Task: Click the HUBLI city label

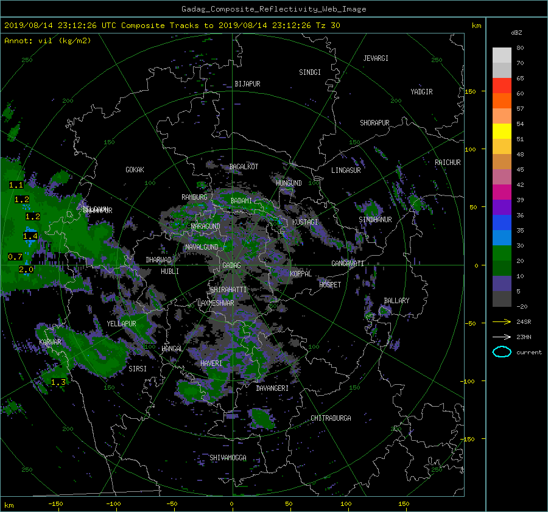Action: point(170,272)
